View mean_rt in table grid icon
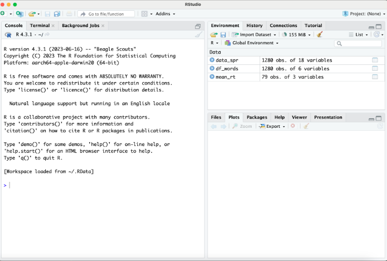This screenshot has height=261, width=387. click(x=375, y=77)
